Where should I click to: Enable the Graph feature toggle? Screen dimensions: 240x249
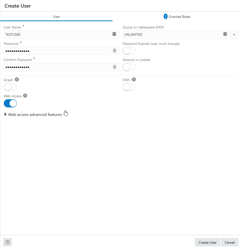pyautogui.click(x=10, y=87)
